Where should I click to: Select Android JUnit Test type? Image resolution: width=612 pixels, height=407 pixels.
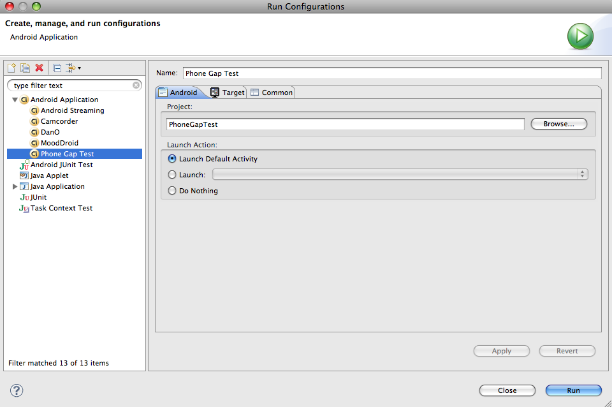point(62,165)
